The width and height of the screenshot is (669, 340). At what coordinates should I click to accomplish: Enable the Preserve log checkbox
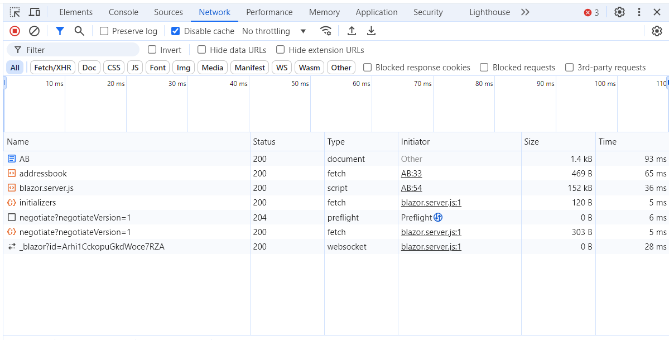tap(104, 31)
